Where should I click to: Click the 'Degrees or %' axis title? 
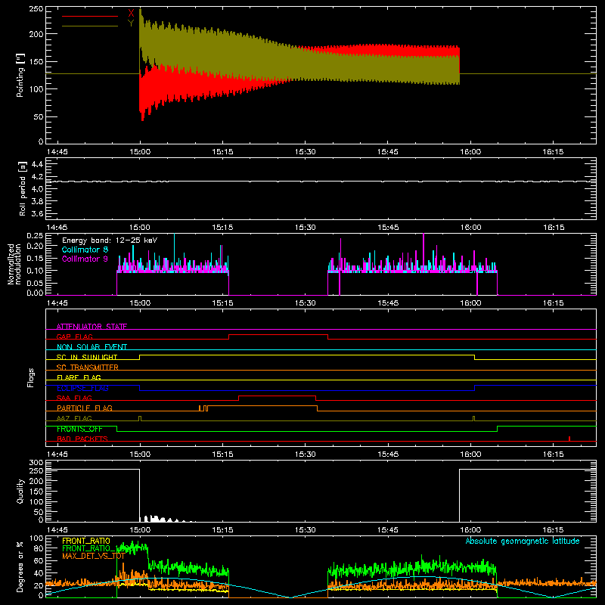(20, 566)
